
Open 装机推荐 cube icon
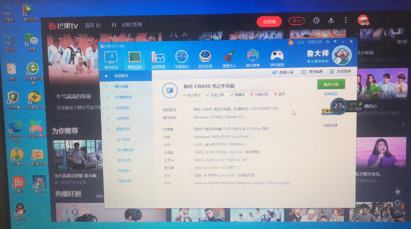tap(253, 55)
